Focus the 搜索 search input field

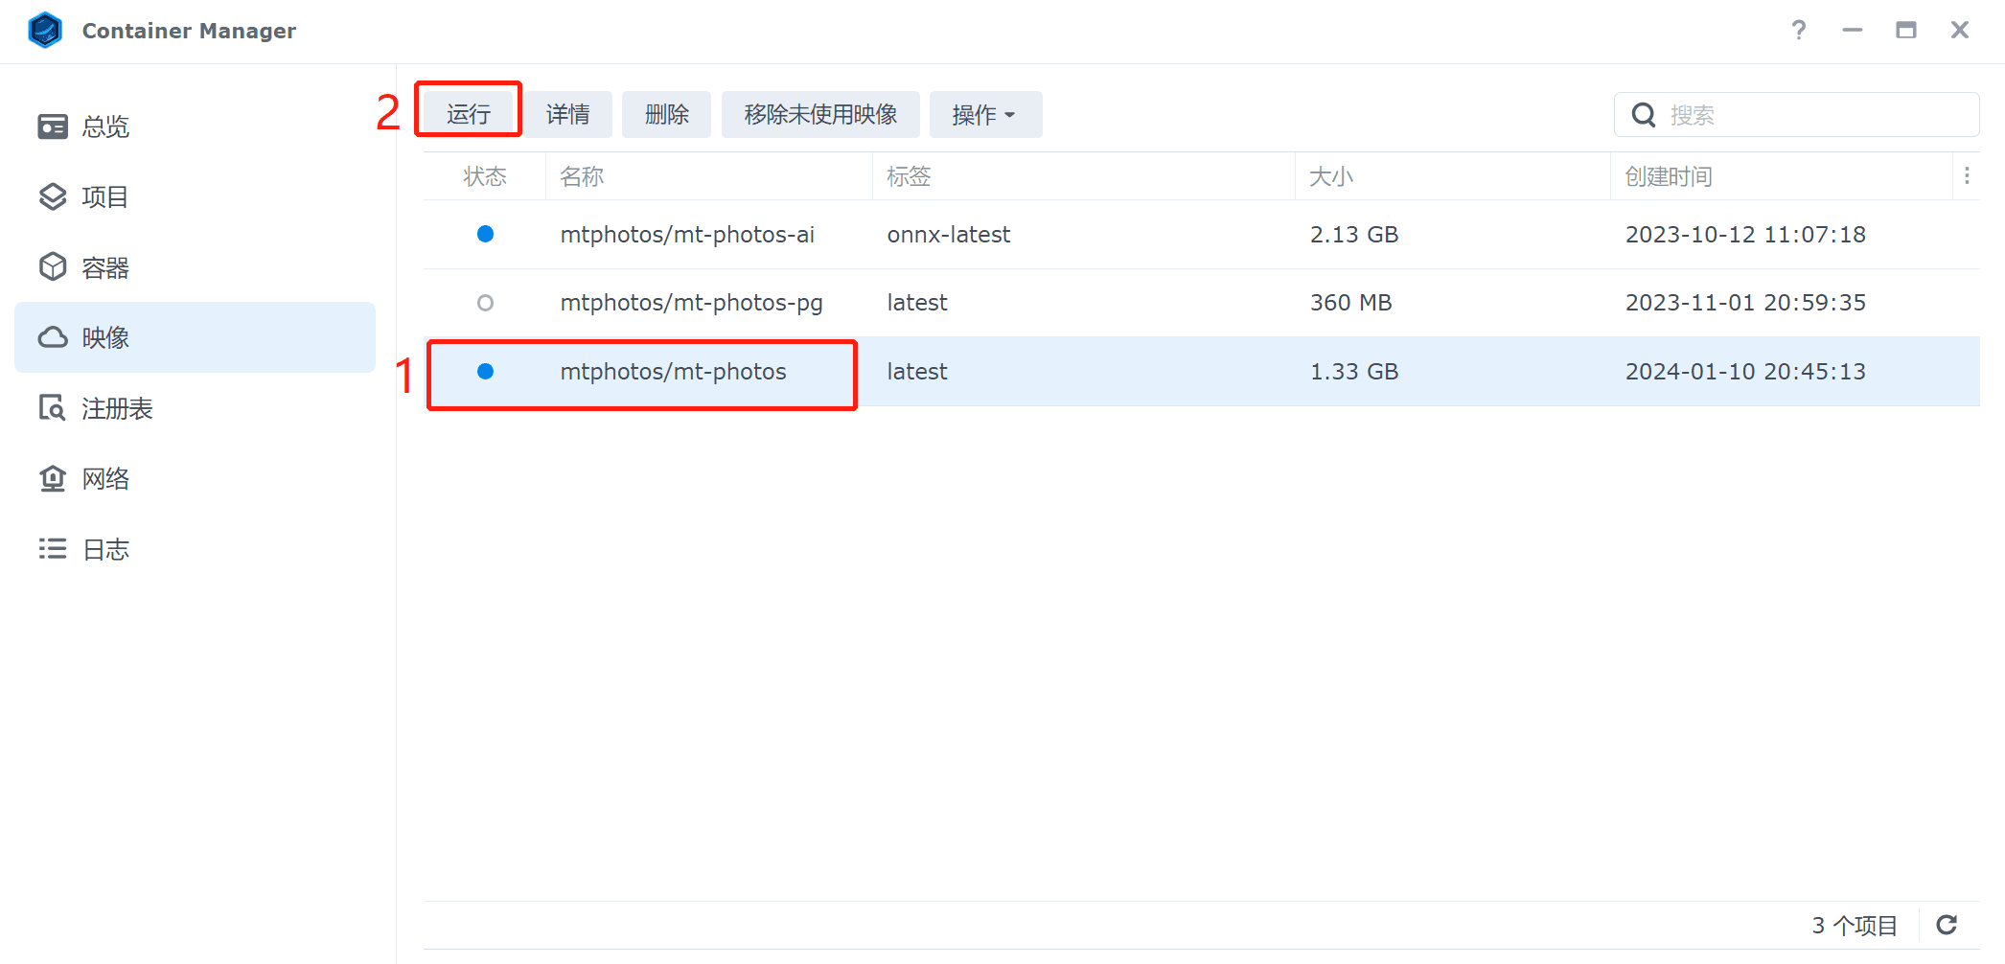1797,115
